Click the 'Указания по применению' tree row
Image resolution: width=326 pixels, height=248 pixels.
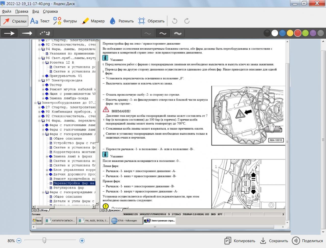coord(72,53)
